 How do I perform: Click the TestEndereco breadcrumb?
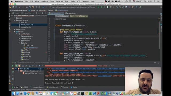[x=62, y=16]
